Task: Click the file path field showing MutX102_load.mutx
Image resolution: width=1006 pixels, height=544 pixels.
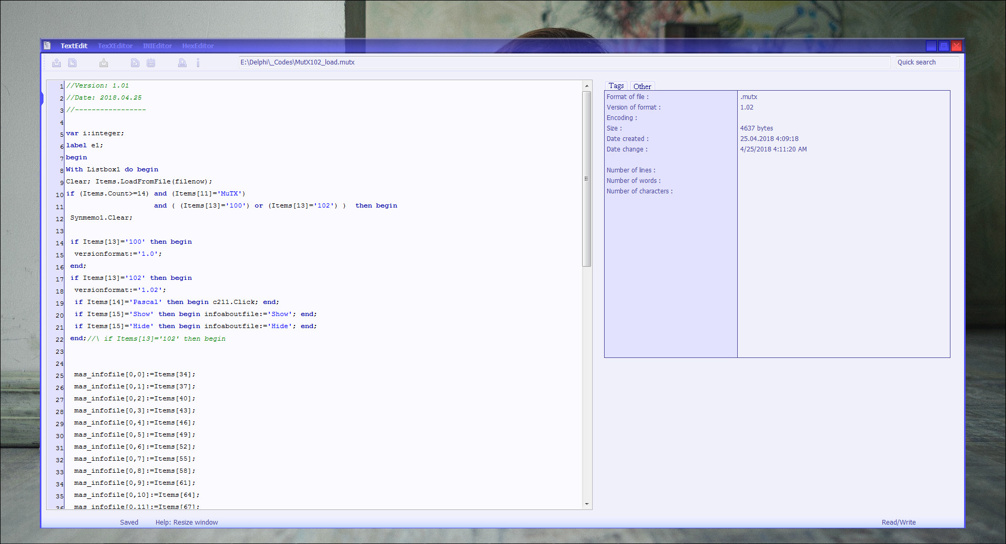Action: coord(564,62)
